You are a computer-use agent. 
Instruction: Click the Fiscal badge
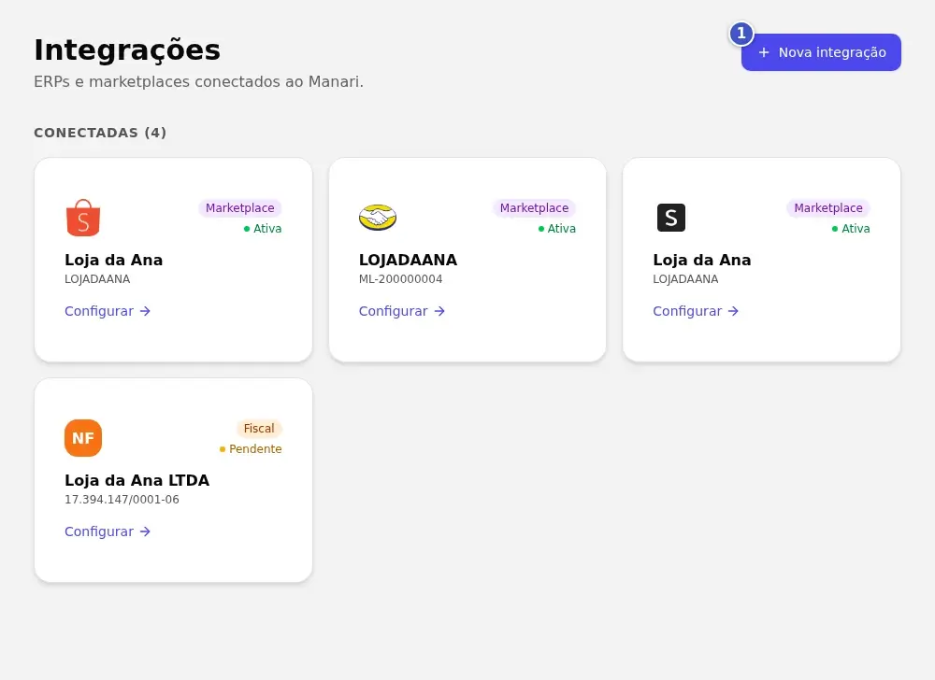[x=259, y=428]
